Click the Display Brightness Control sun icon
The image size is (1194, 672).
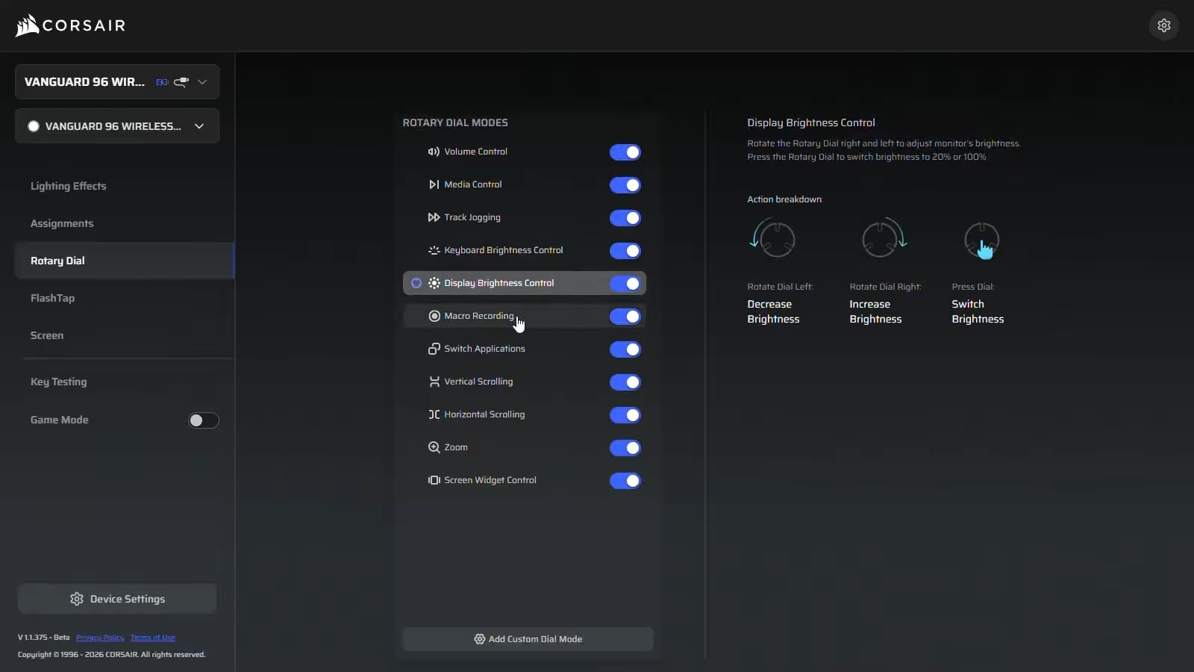[434, 283]
